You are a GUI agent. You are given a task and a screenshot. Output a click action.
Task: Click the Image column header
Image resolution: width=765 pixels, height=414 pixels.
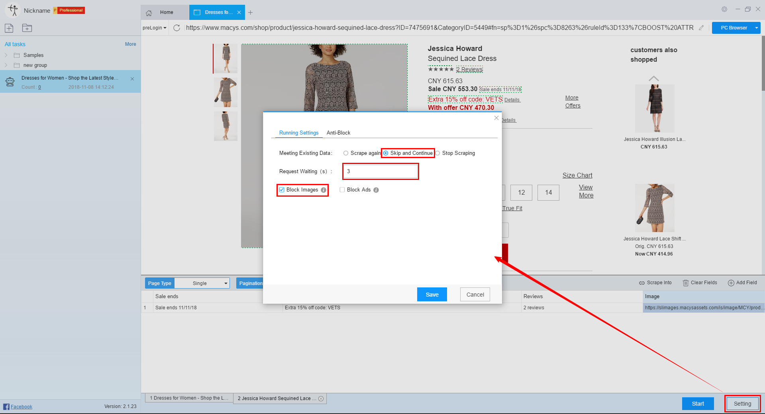click(703, 297)
